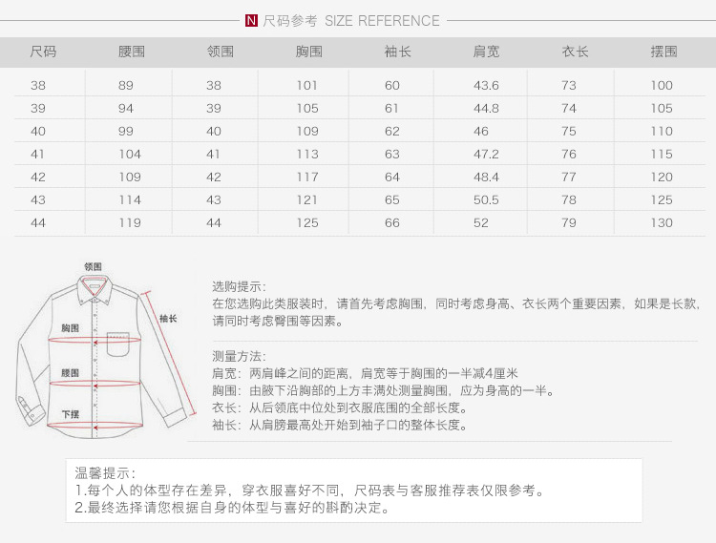The image size is (716, 543).
Task: Click sleeve length value 64
Action: point(392,178)
